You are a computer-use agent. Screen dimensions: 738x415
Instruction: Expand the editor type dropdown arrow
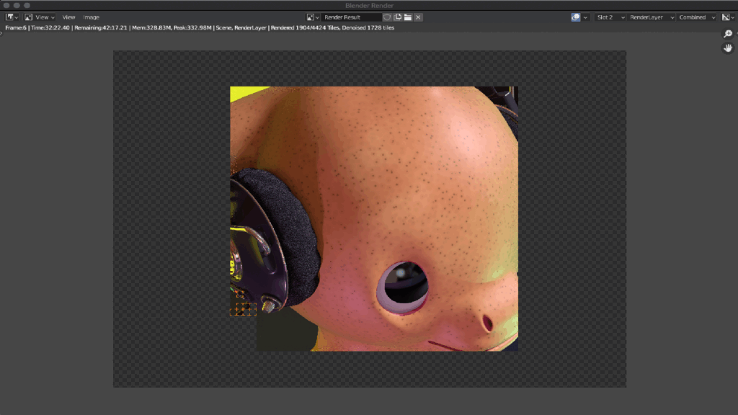click(x=17, y=17)
